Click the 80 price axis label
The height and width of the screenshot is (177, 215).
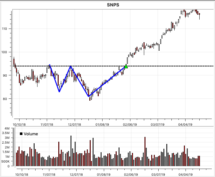coord(5,99)
